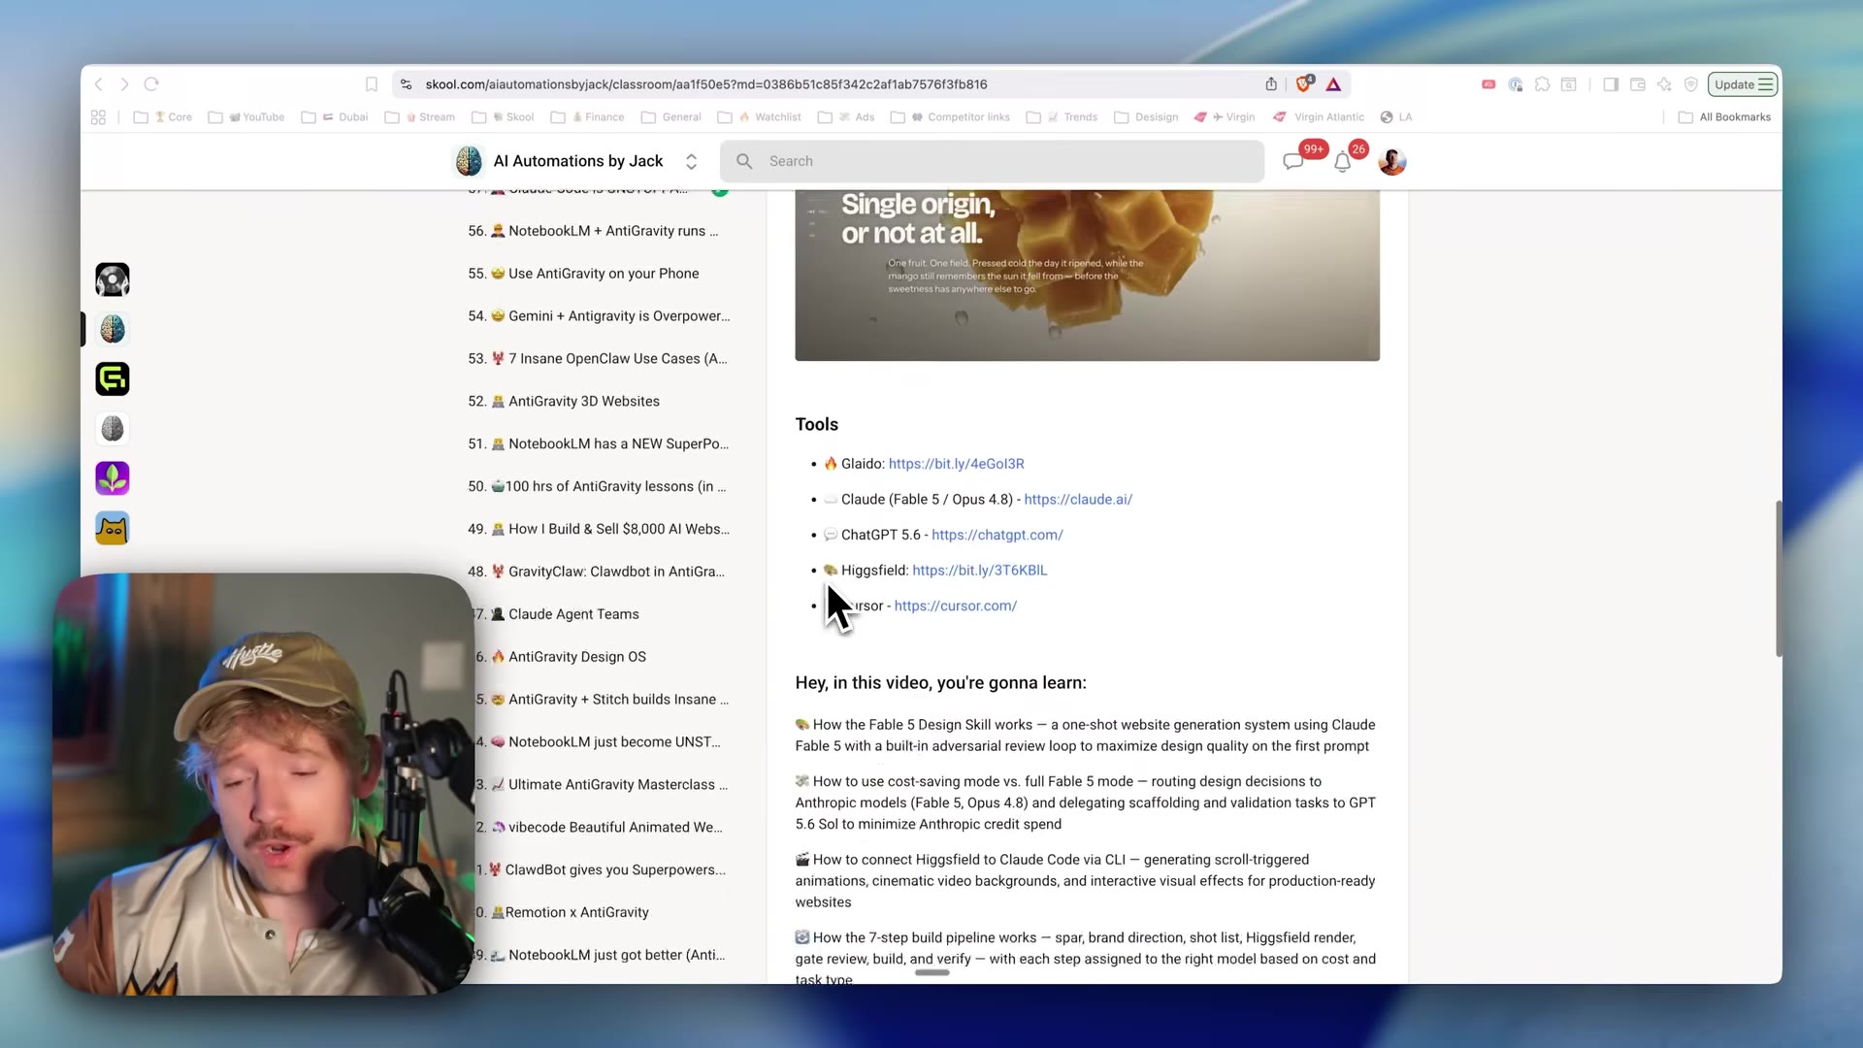Click the page vertical scrollbar thumb
Screen dimensions: 1863x1048
tap(1778, 578)
